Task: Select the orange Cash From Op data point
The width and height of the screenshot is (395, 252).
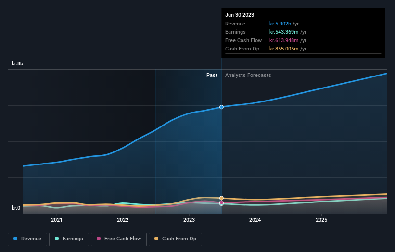Action: click(221, 198)
